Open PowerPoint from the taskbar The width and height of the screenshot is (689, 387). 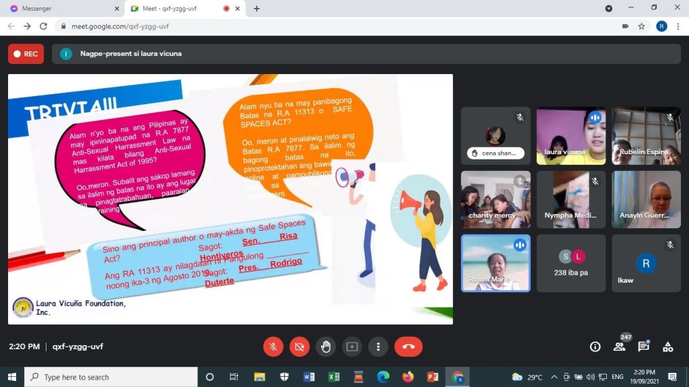[433, 377]
